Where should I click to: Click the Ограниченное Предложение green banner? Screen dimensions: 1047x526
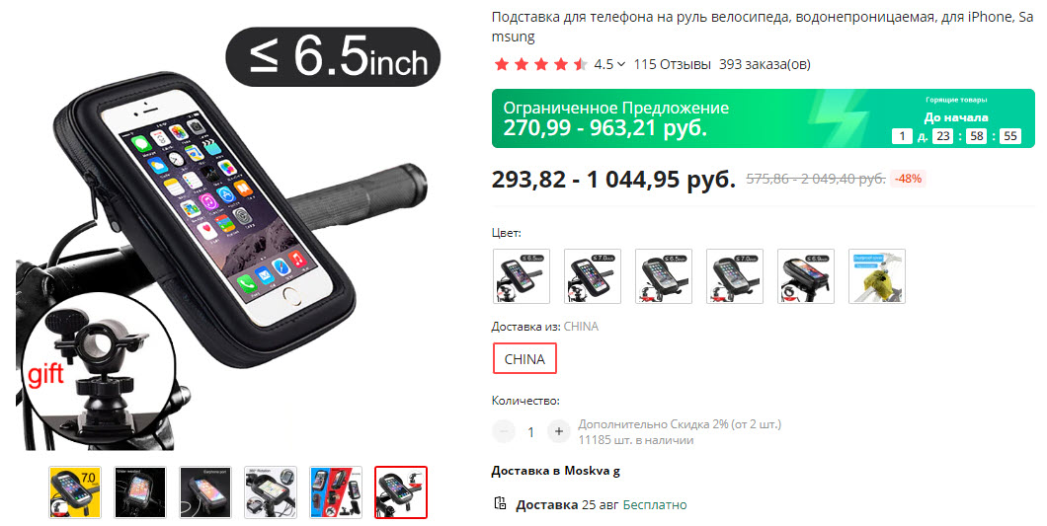pos(764,118)
